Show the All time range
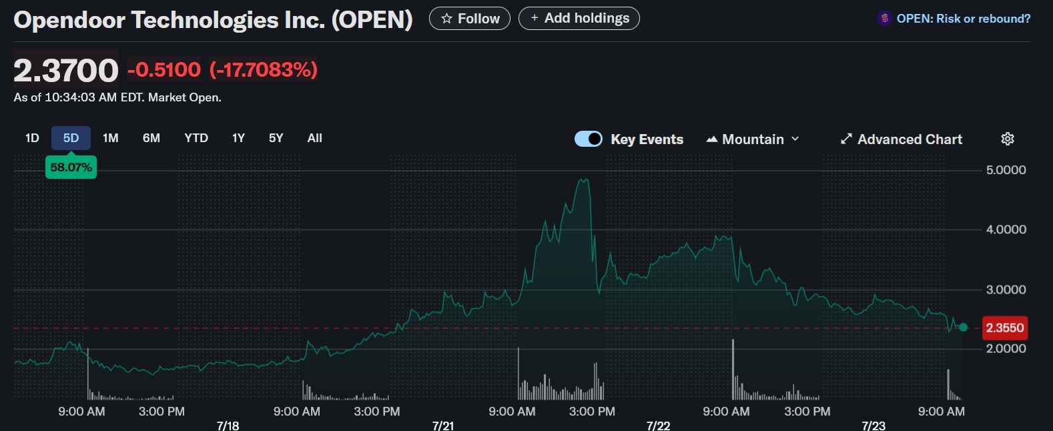 tap(315, 138)
